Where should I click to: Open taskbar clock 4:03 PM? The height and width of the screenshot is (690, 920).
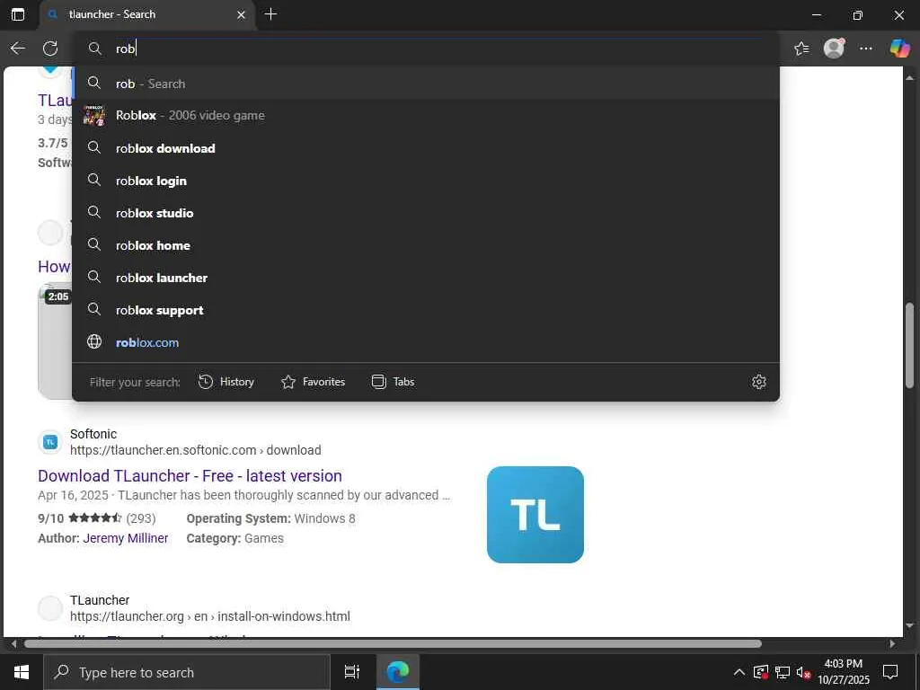click(844, 672)
